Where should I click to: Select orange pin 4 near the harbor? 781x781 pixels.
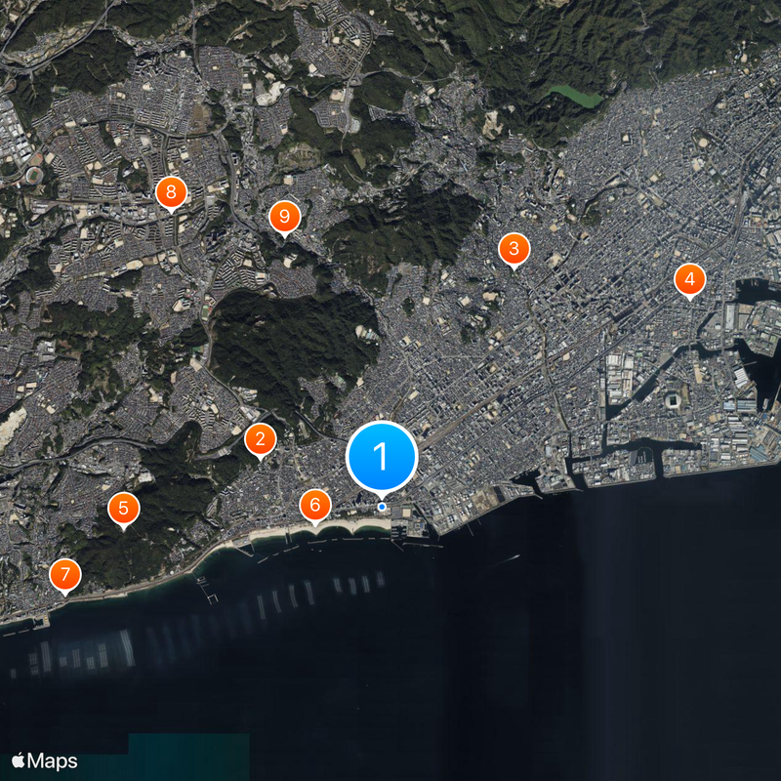point(689,280)
